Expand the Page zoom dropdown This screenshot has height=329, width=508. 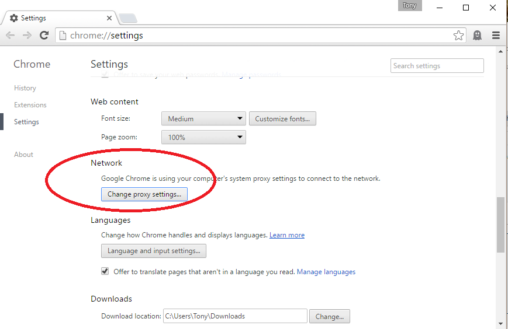coord(203,138)
